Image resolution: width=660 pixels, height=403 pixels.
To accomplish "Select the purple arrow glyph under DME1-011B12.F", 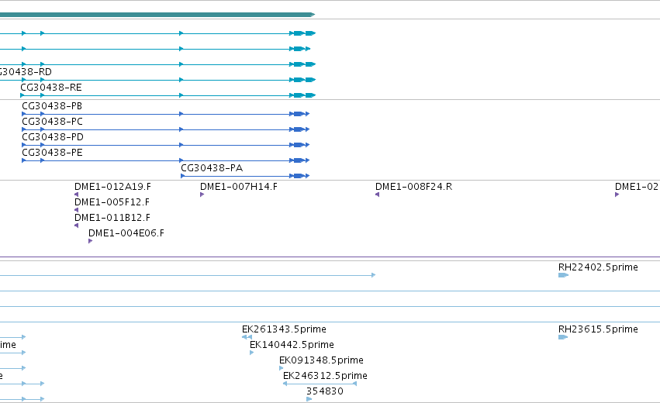I will coord(76,226).
